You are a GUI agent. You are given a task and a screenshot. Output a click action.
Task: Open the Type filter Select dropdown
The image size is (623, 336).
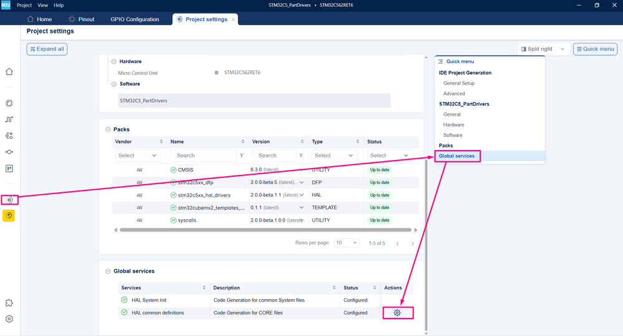334,156
